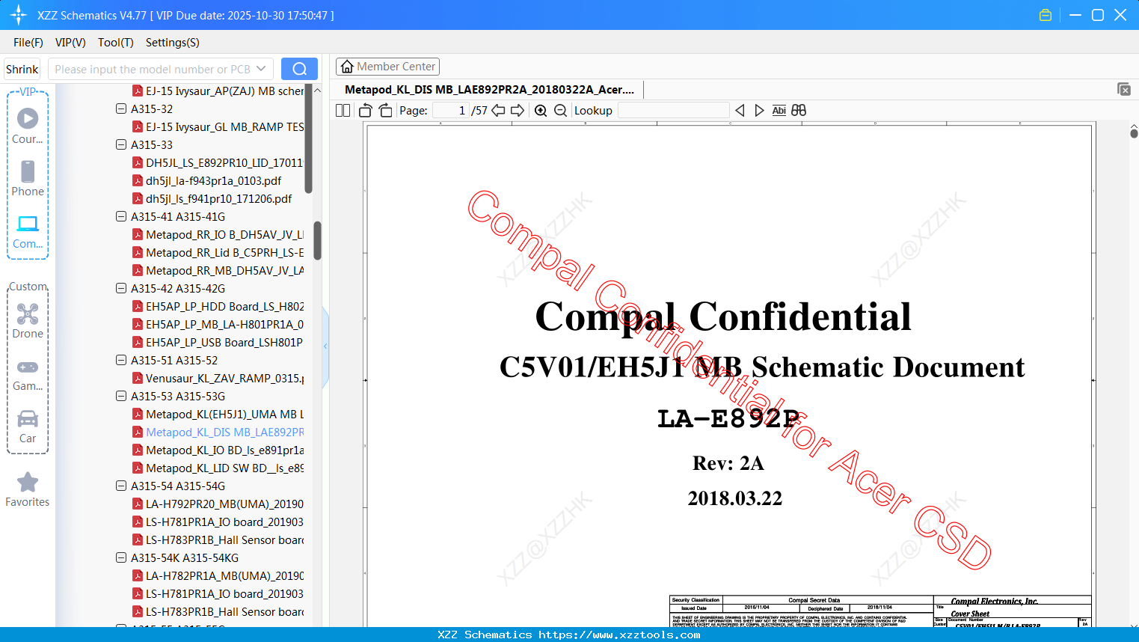Collapse the A315-41 A315-41G node

[x=121, y=216]
